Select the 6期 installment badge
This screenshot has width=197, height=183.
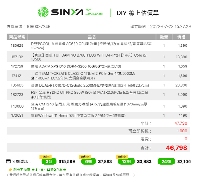pos(89,161)
